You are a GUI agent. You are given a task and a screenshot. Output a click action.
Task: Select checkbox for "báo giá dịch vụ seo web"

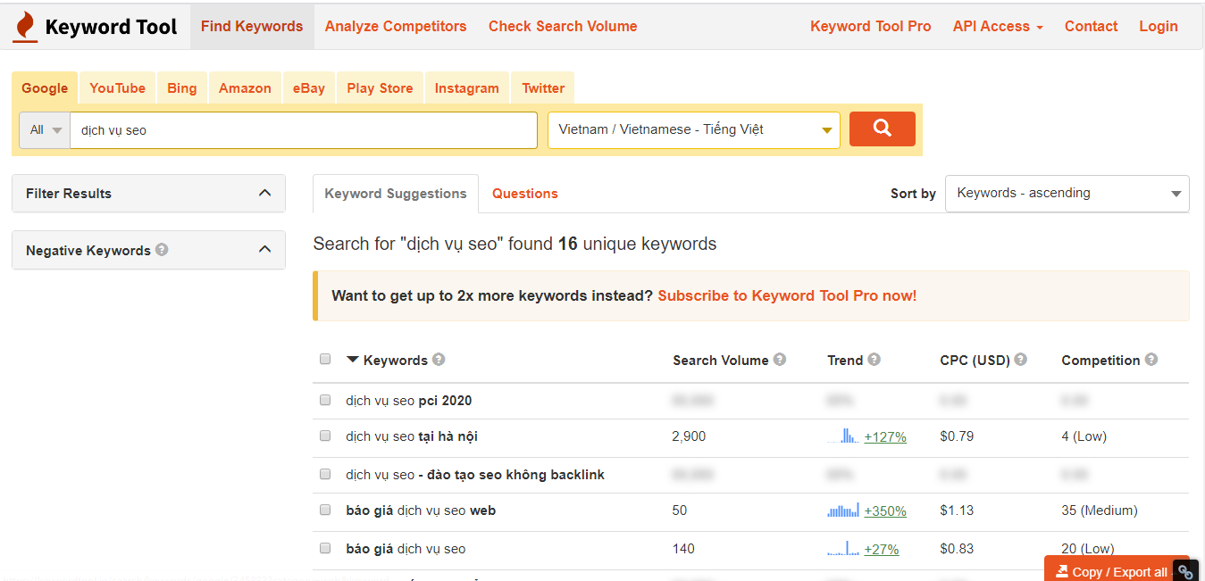coord(325,510)
